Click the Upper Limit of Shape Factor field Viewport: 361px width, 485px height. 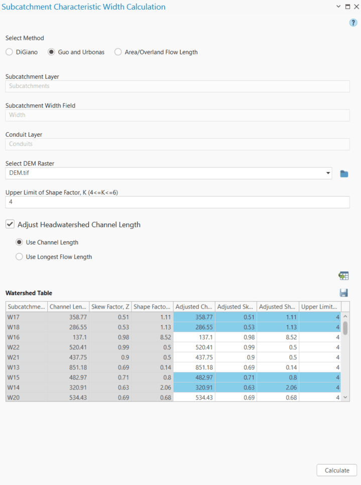click(x=177, y=202)
